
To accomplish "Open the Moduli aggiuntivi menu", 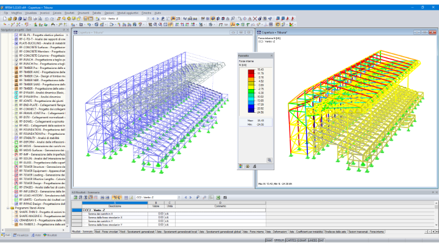I will click(127, 13).
